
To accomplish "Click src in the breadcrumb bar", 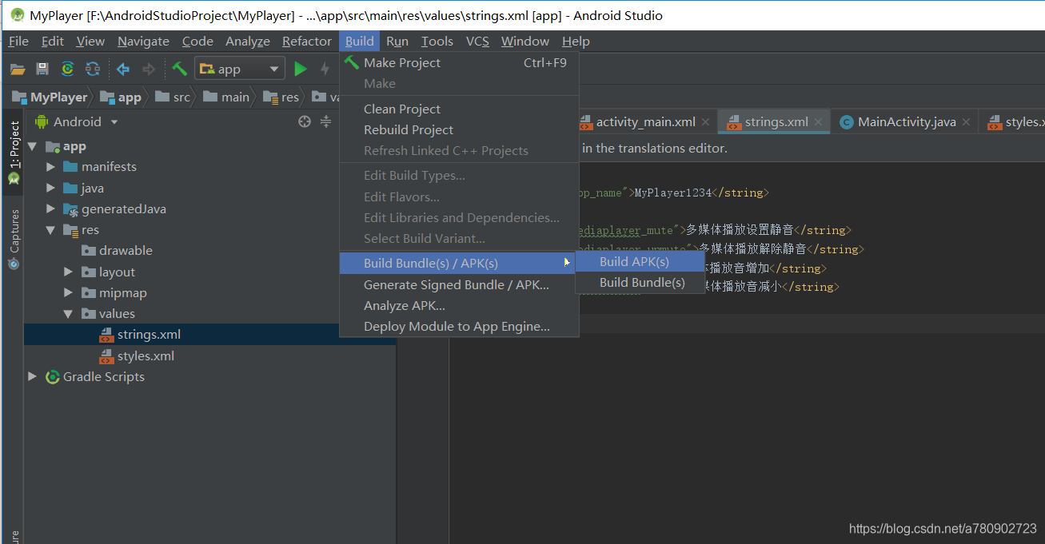I will (174, 97).
